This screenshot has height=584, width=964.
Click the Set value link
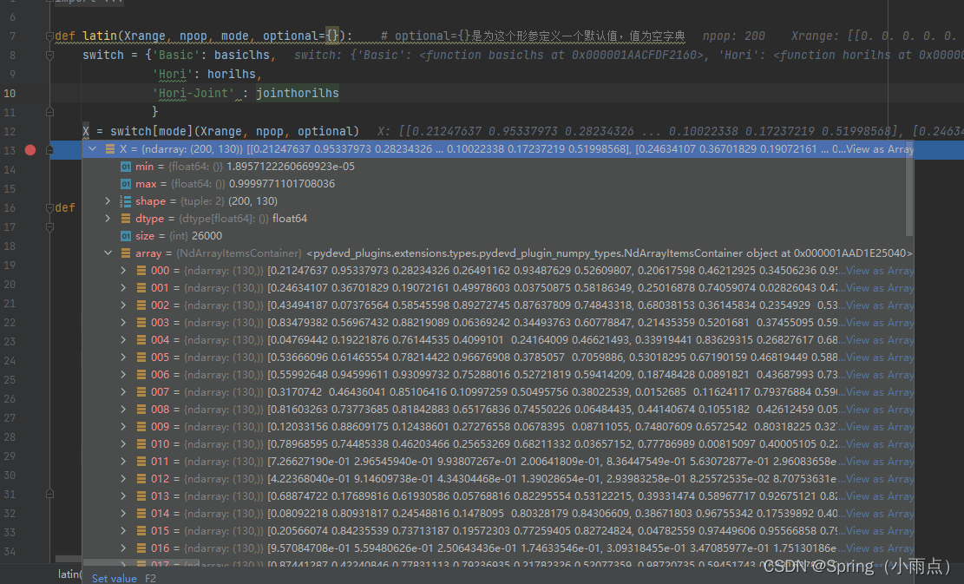pyautogui.click(x=115, y=578)
